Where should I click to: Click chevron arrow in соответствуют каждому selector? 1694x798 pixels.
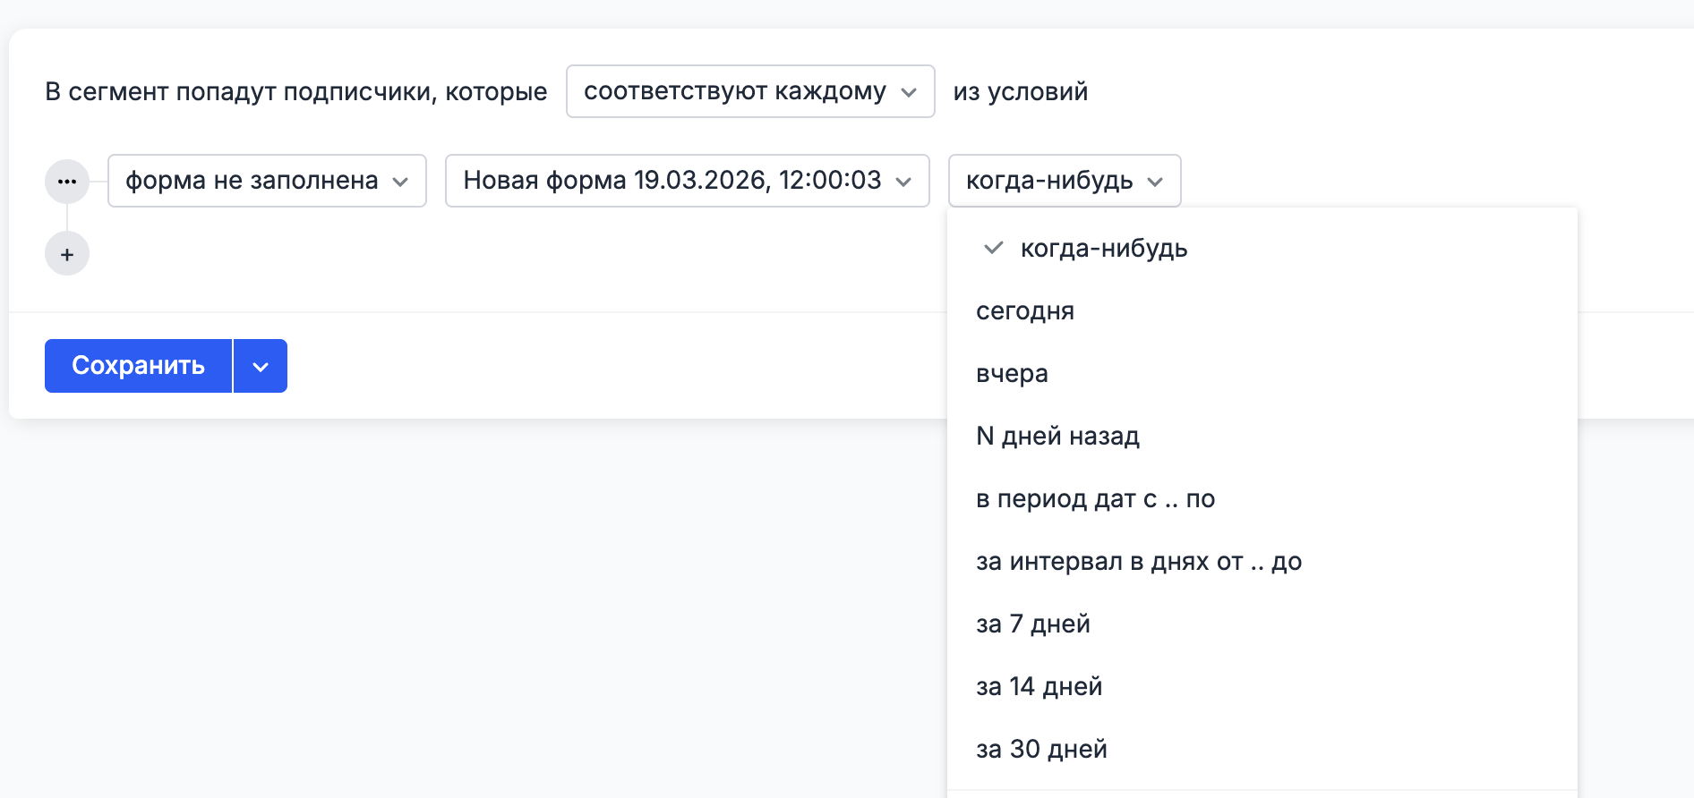click(x=909, y=92)
